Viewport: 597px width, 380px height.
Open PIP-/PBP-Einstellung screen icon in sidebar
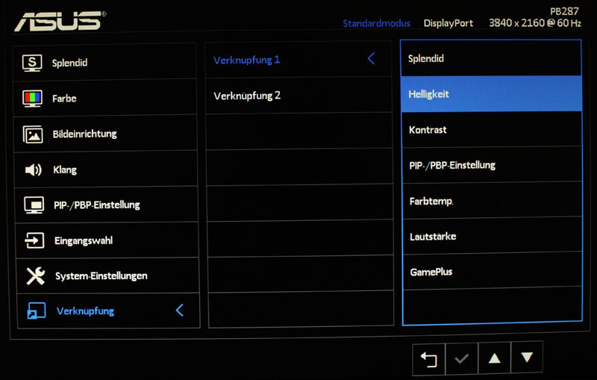click(x=34, y=205)
